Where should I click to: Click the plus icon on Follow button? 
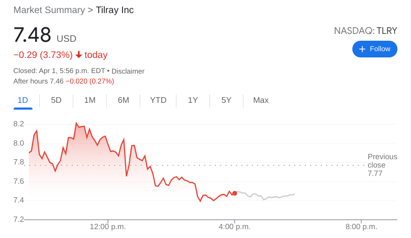(x=362, y=49)
